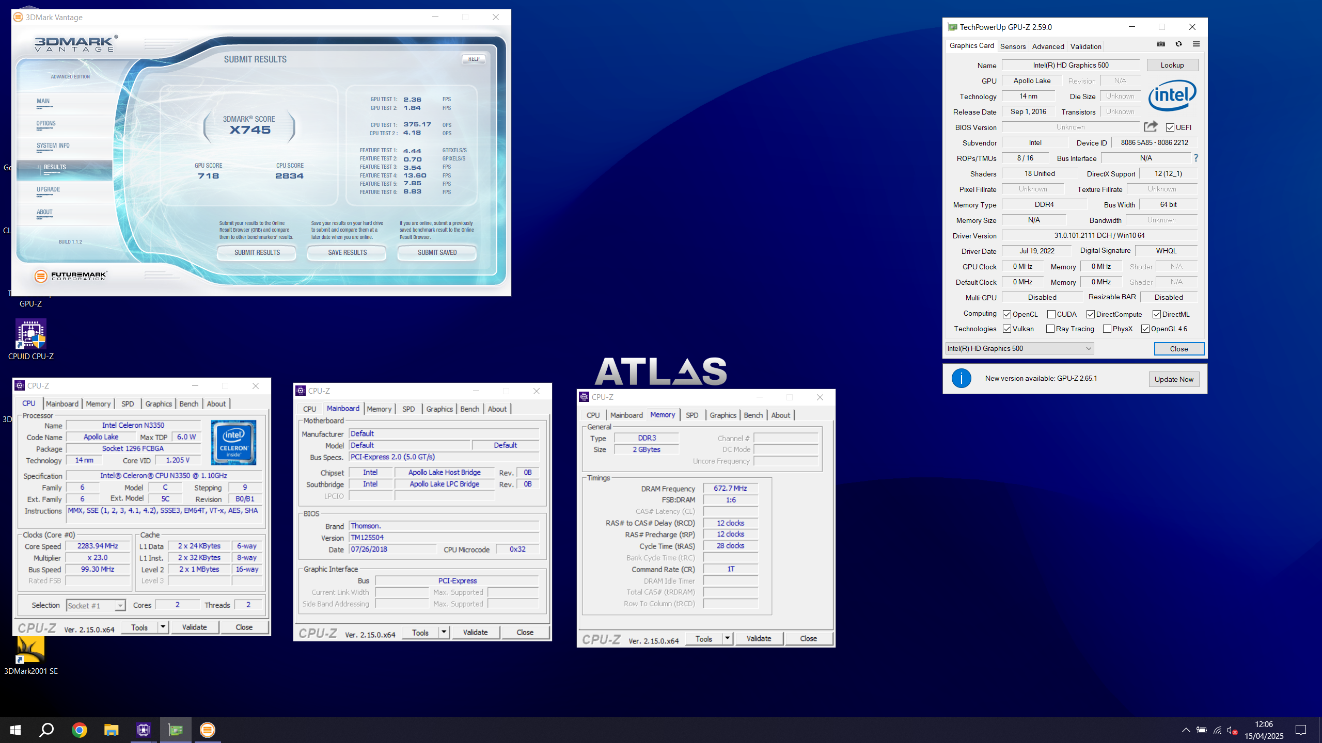Click the GPU-Z Name field
Image resolution: width=1322 pixels, height=743 pixels.
click(x=1071, y=65)
